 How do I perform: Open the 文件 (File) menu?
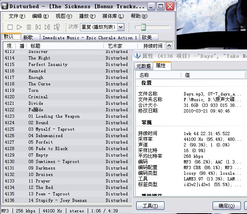pyautogui.click(x=17, y=16)
